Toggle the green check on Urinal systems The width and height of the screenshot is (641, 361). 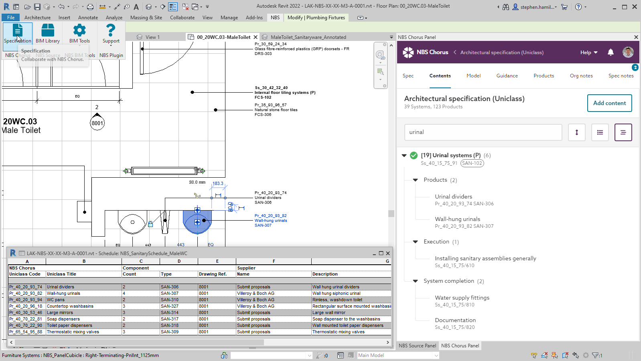coord(414,155)
